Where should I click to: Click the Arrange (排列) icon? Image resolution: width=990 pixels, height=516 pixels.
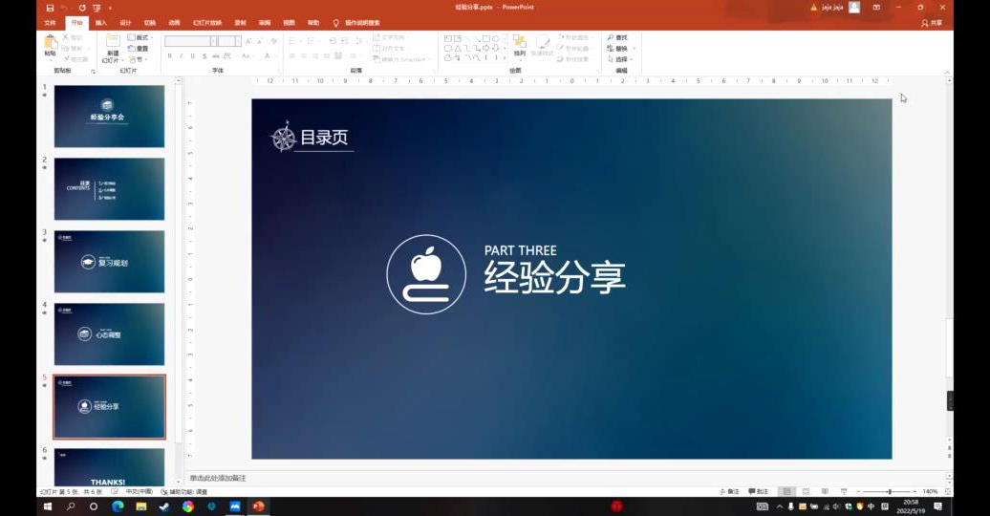click(x=520, y=44)
